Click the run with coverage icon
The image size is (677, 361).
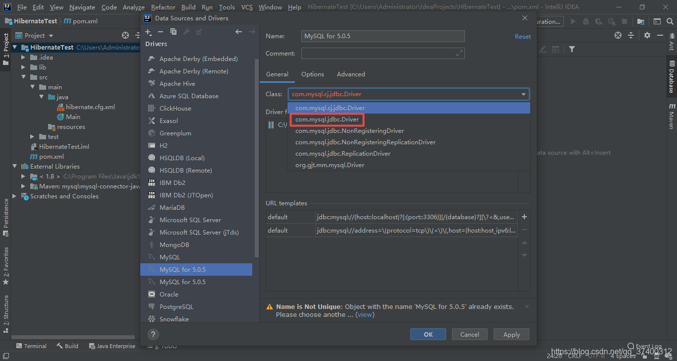(x=599, y=21)
